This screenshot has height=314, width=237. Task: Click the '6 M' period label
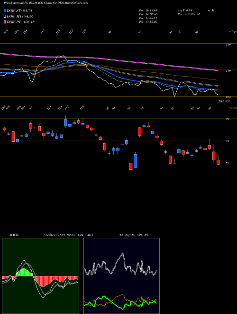pyautogui.click(x=211, y=10)
